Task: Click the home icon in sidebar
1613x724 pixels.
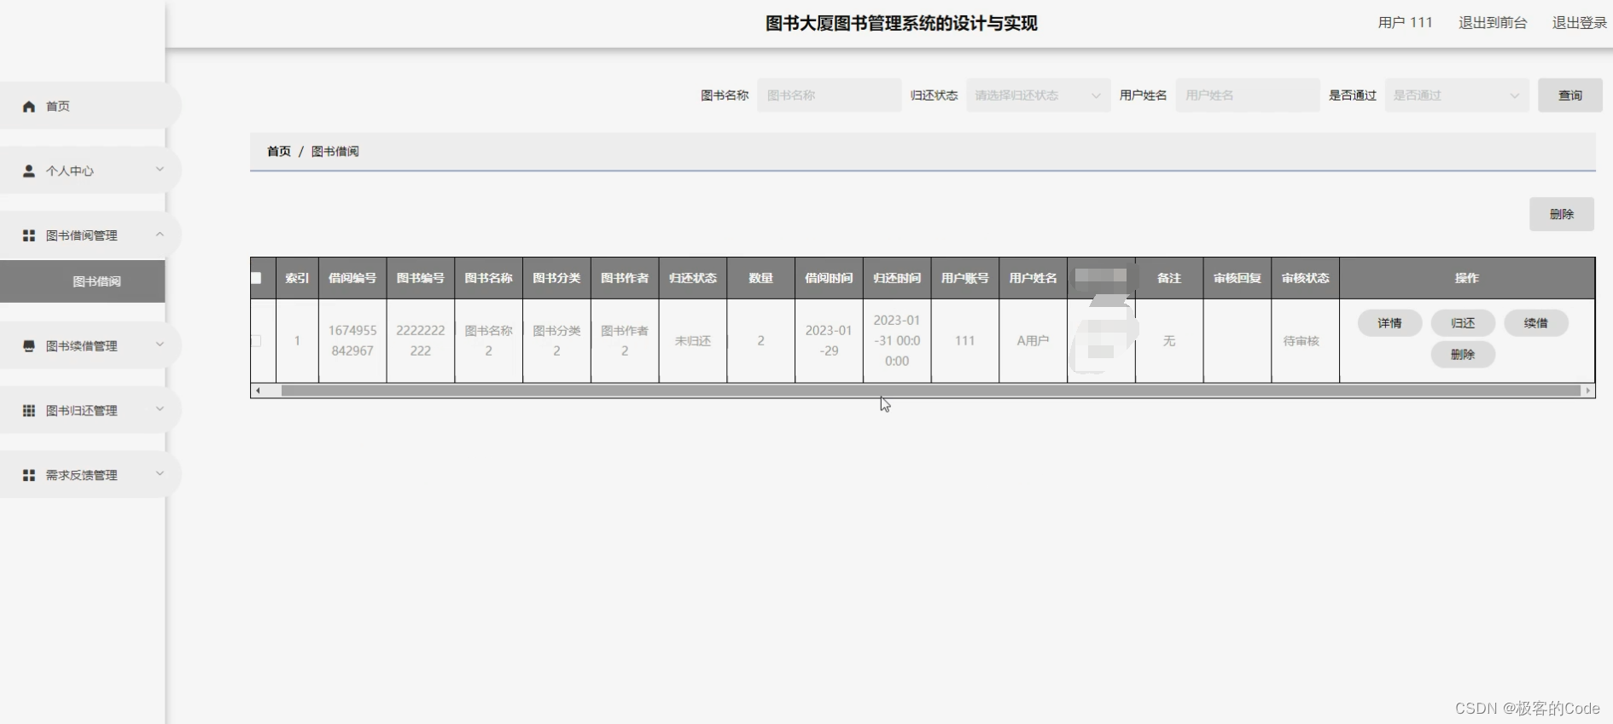Action: [x=29, y=107]
